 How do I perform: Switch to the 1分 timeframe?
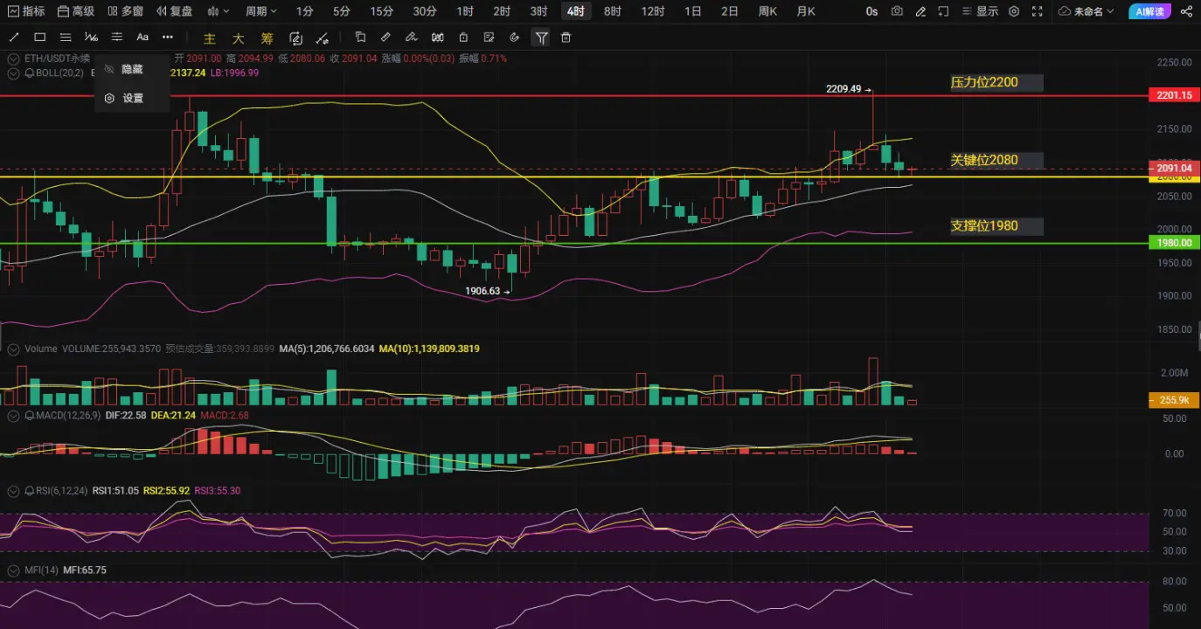pos(304,11)
